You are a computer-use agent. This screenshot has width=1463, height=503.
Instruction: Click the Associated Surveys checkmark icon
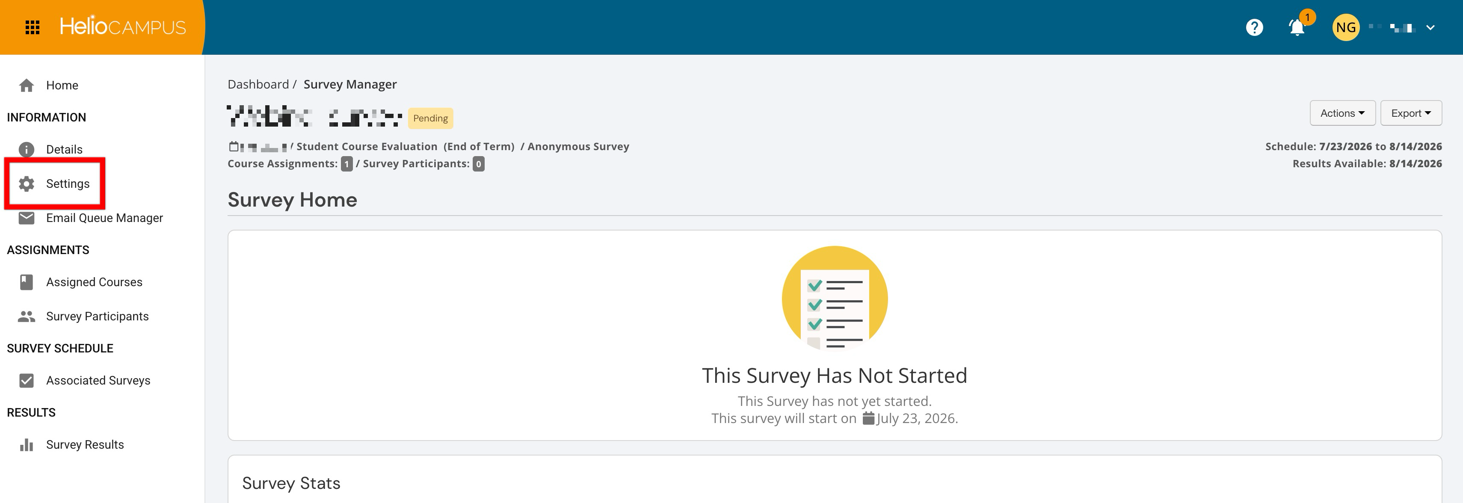pos(26,380)
